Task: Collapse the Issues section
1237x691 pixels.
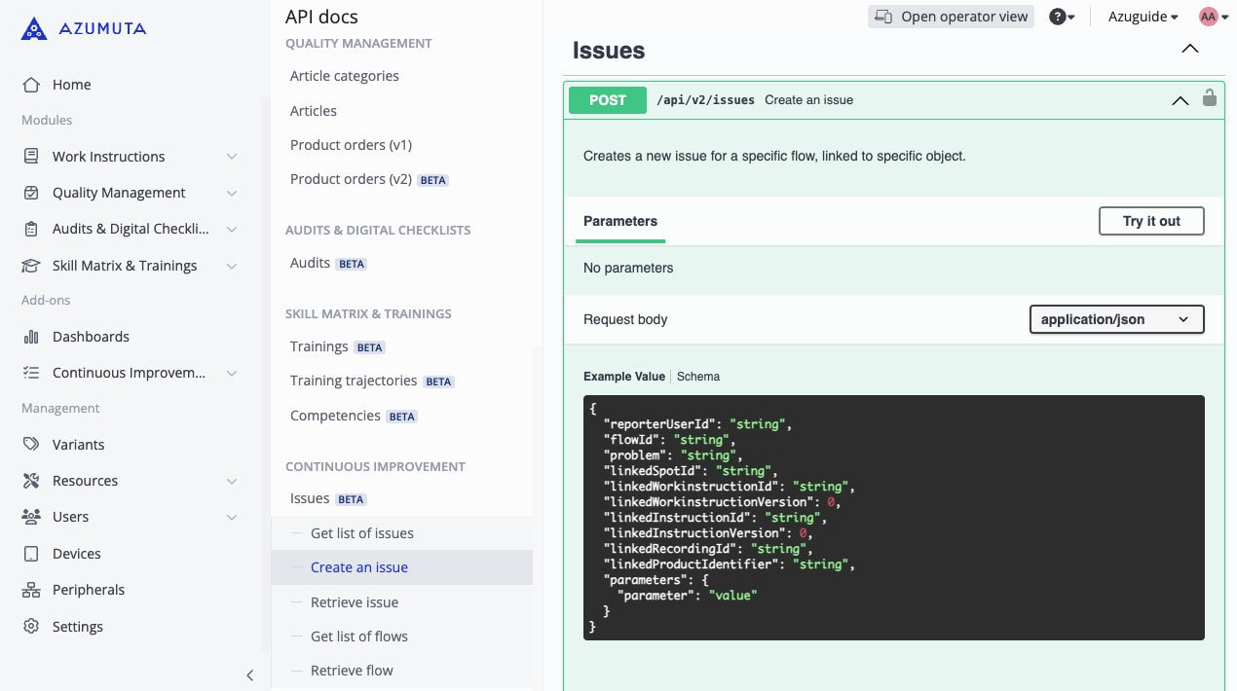Action: [x=1189, y=49]
